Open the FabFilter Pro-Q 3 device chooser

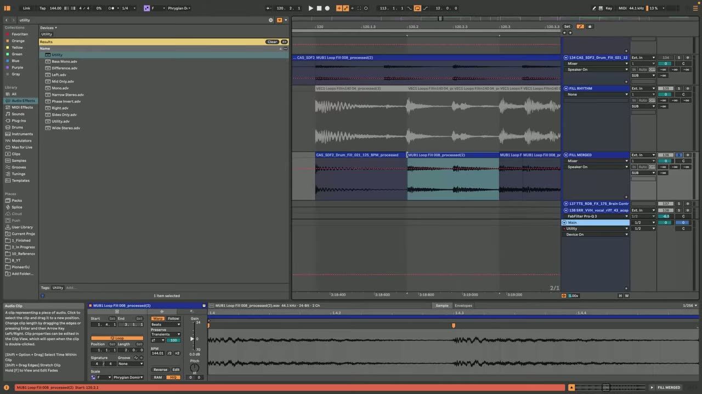click(597, 216)
